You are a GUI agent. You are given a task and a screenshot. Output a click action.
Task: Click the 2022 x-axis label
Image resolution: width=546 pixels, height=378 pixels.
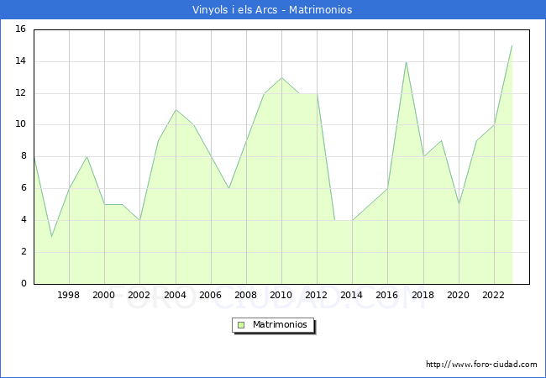click(x=493, y=296)
